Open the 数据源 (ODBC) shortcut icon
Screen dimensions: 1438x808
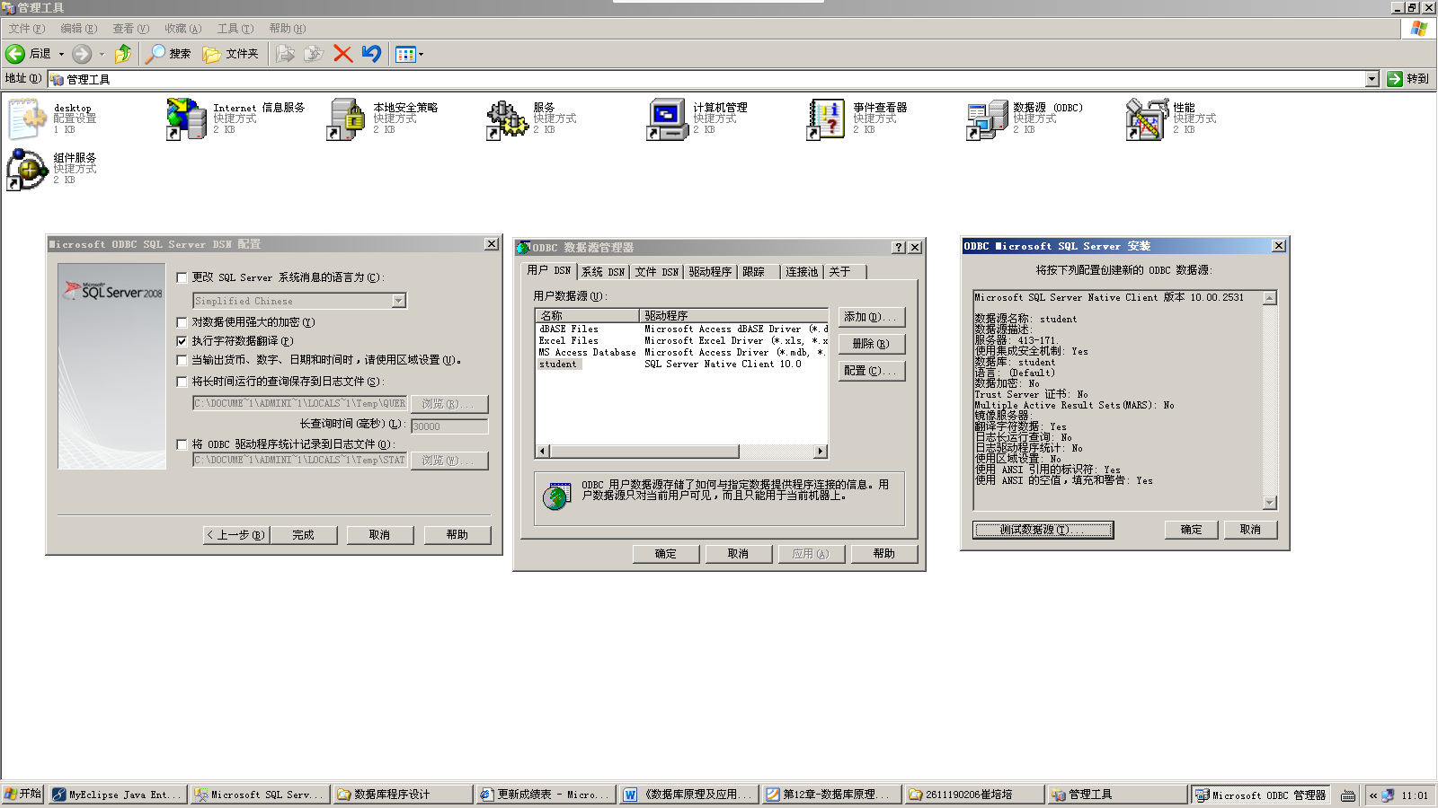(x=987, y=119)
